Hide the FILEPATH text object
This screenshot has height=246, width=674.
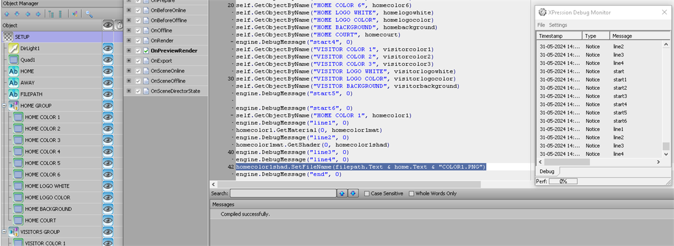(108, 94)
